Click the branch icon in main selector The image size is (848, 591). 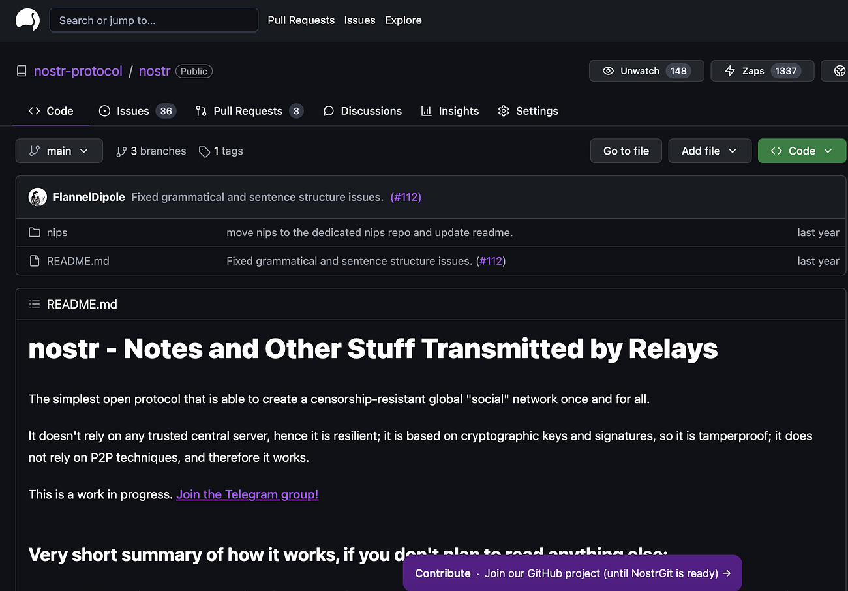click(x=35, y=151)
